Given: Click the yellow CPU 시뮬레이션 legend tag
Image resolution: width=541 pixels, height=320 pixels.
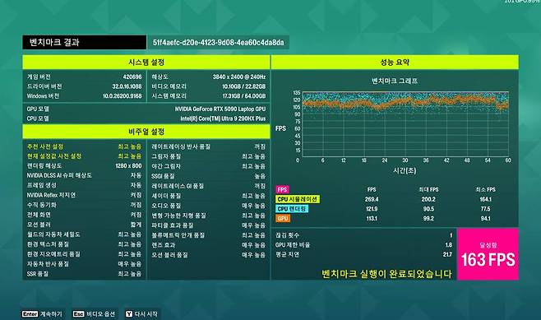Looking at the screenshot, I should [298, 199].
